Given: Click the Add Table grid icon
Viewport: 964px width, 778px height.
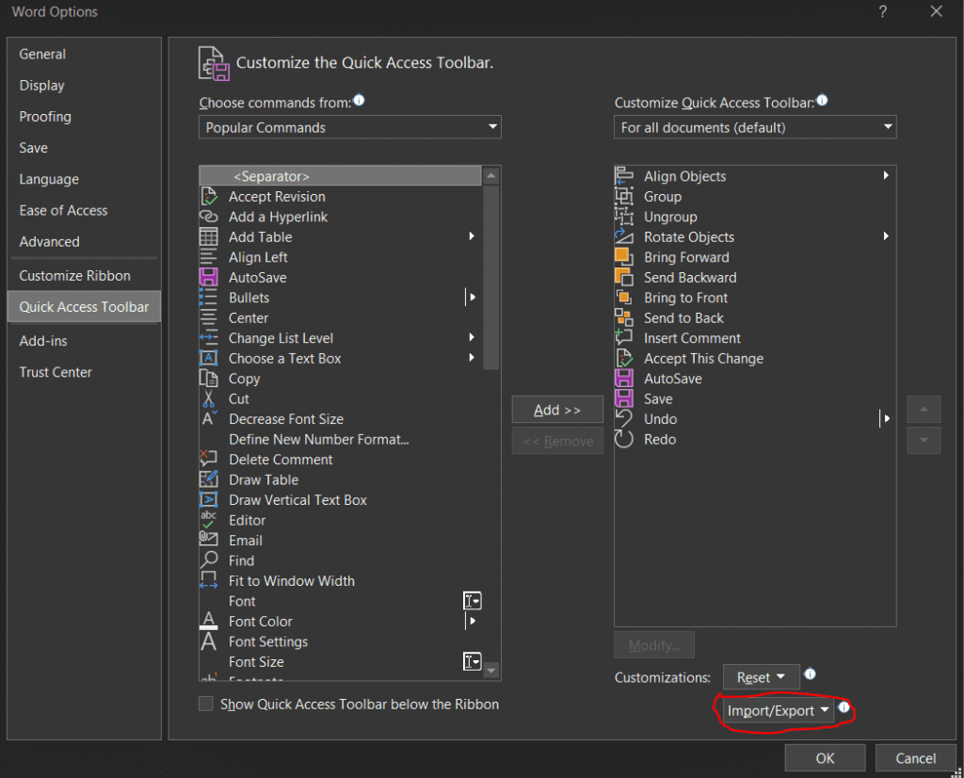Looking at the screenshot, I should (x=209, y=236).
